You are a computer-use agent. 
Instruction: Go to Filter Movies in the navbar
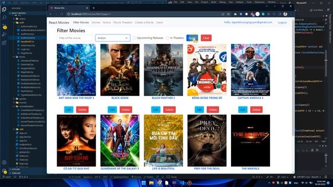pyautogui.click(x=81, y=22)
